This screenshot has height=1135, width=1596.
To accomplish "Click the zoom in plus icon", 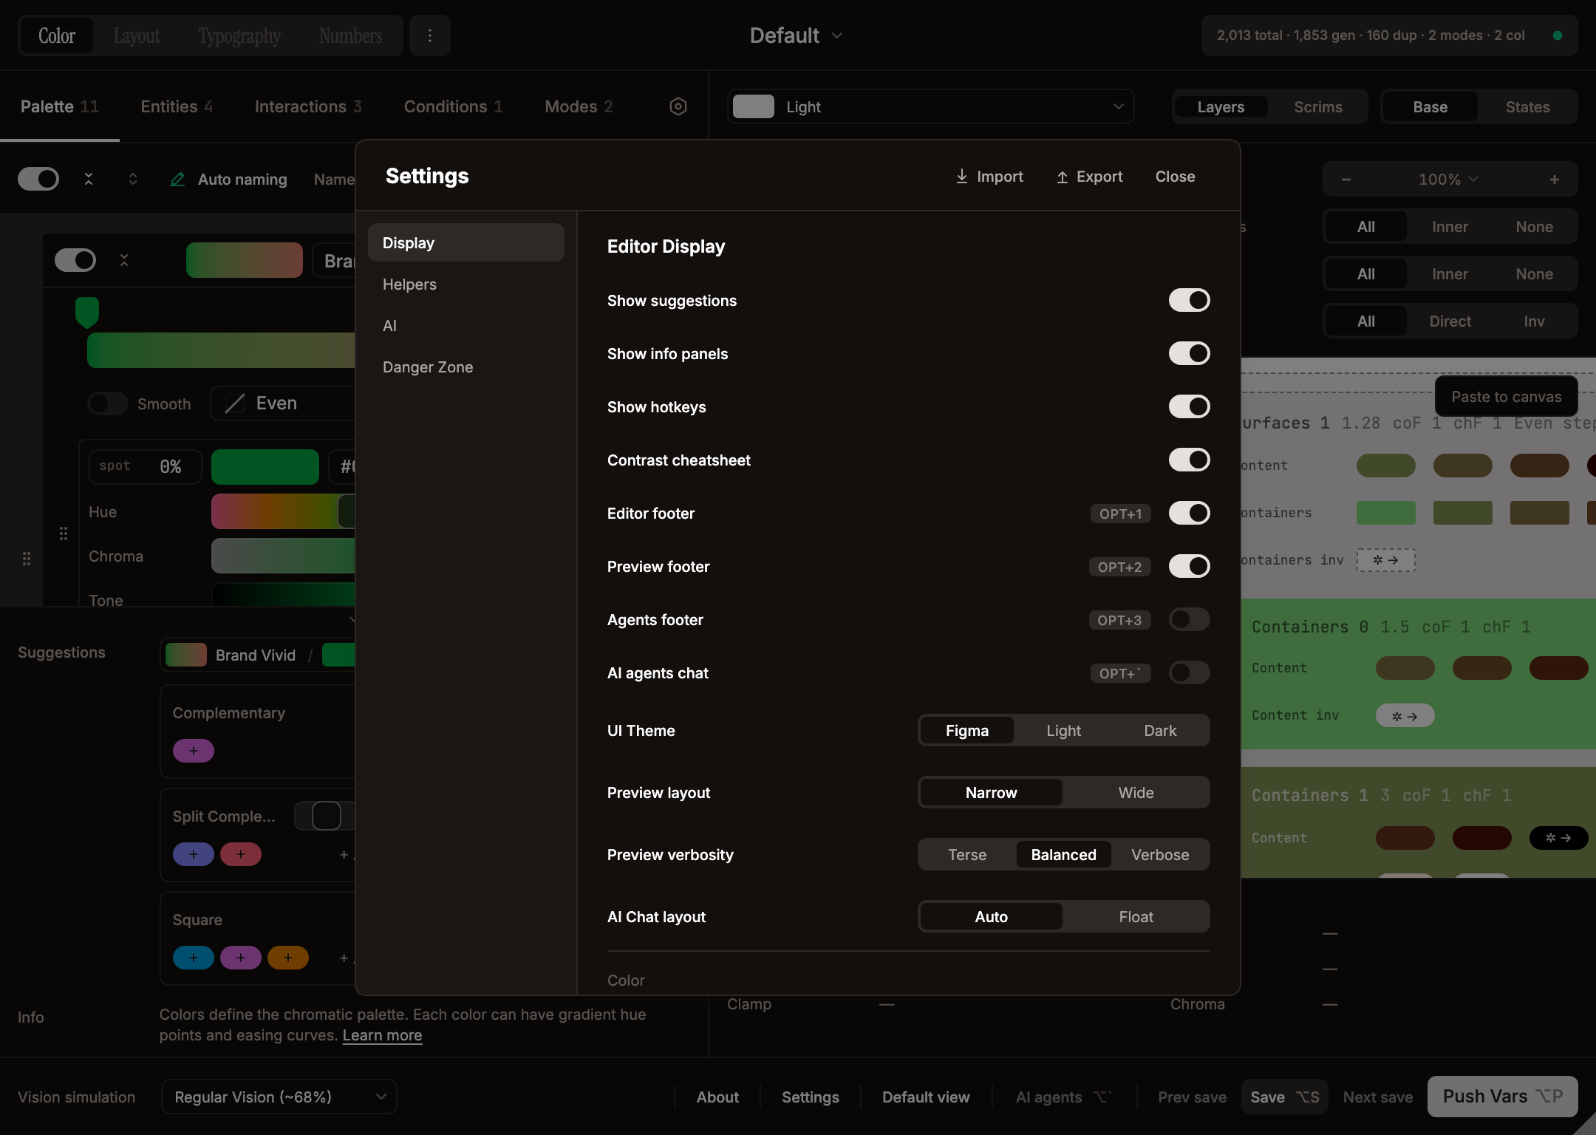I will pyautogui.click(x=1554, y=179).
